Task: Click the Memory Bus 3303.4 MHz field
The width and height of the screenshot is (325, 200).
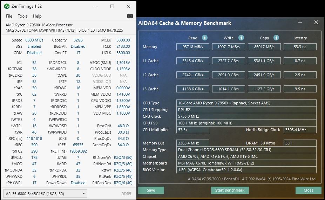Action: 193,143
